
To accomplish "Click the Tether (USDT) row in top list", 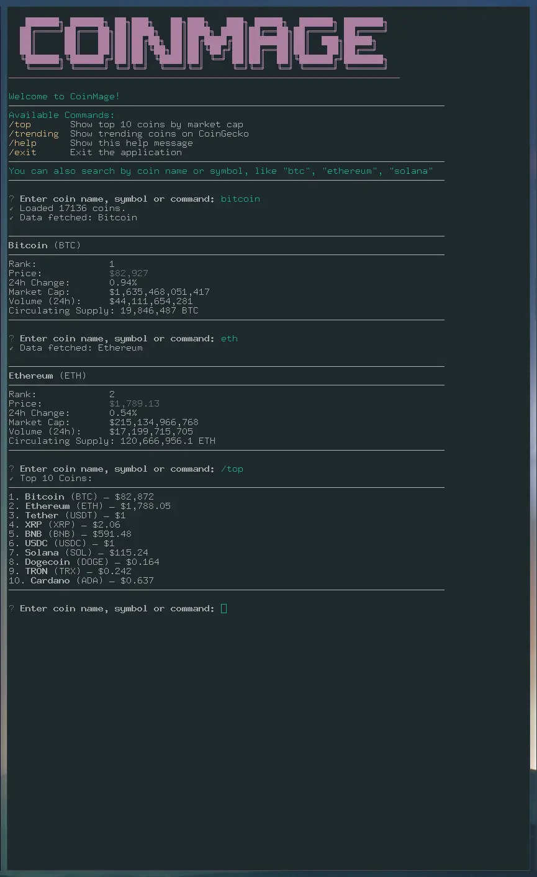I will pyautogui.click(x=67, y=516).
